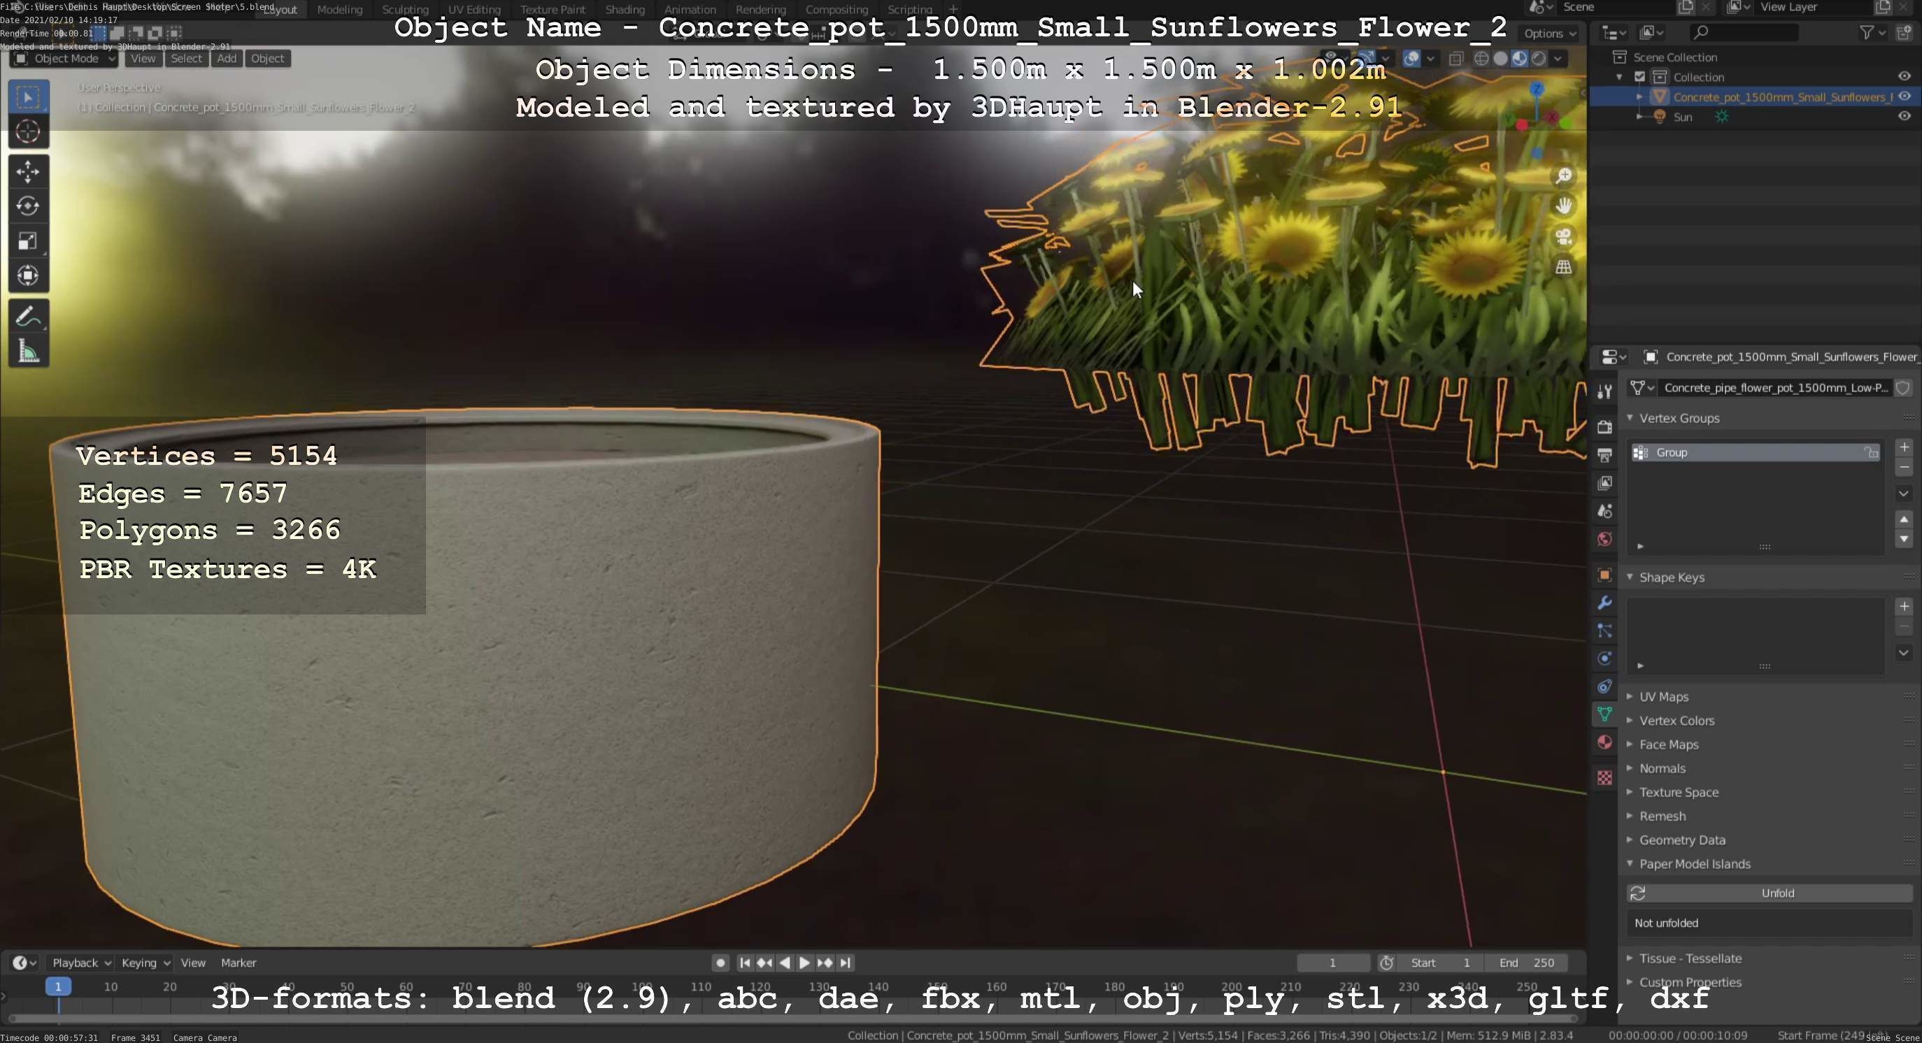Open the Playback dropdown in timeline
The height and width of the screenshot is (1043, 1922).
click(x=81, y=963)
